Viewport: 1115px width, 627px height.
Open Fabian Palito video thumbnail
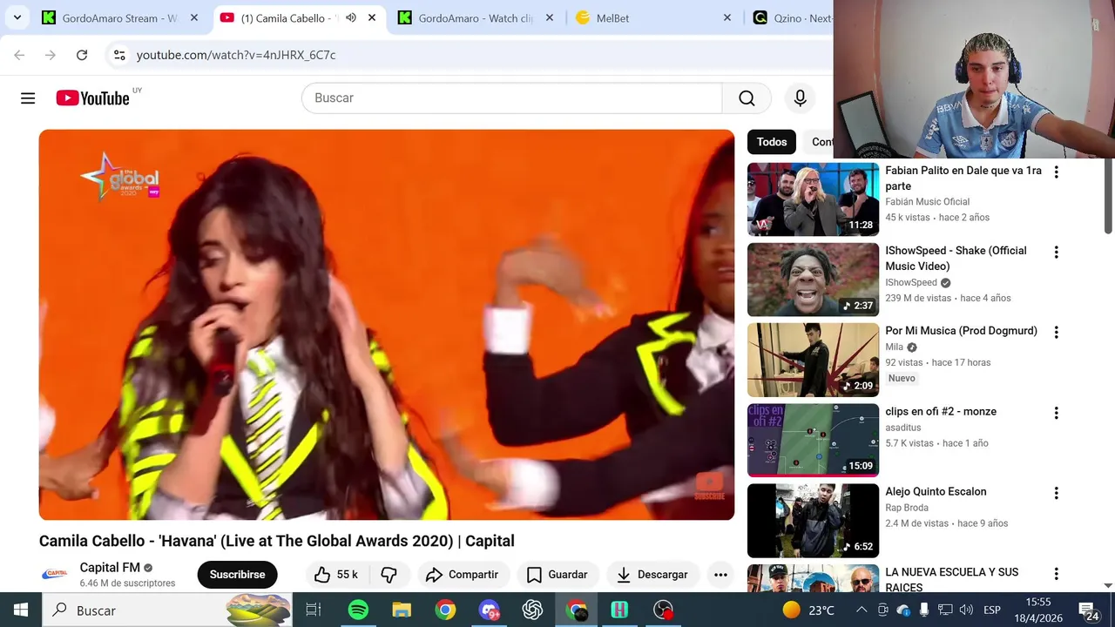click(813, 199)
